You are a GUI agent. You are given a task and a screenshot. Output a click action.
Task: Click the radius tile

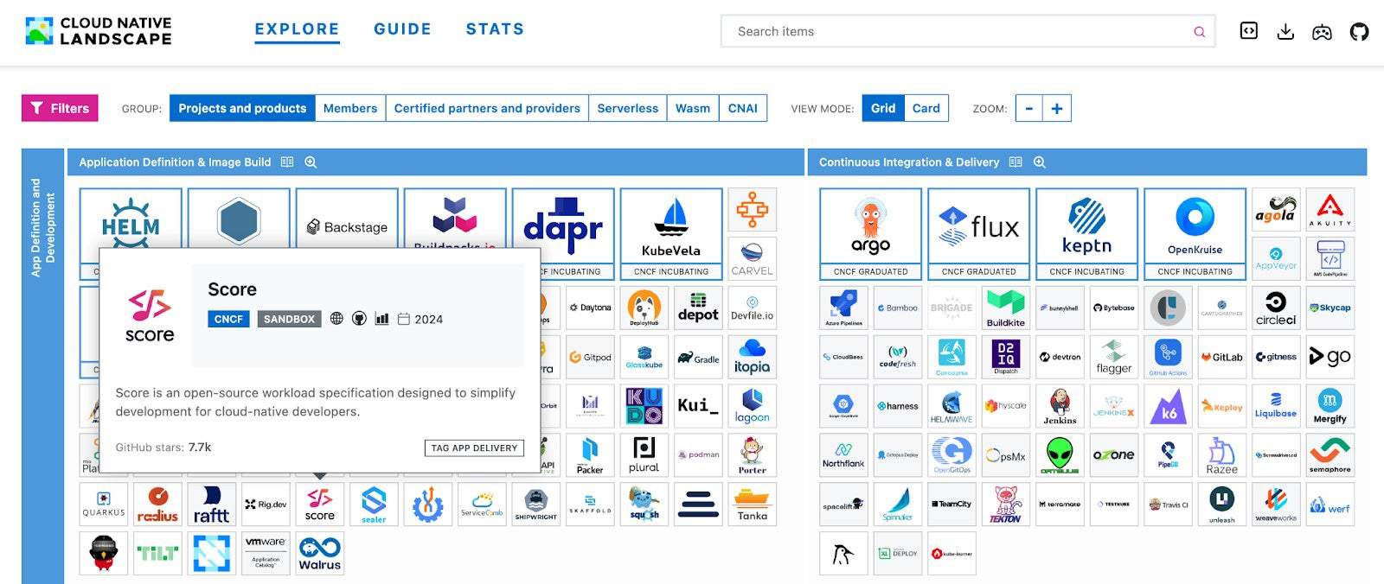coord(157,505)
